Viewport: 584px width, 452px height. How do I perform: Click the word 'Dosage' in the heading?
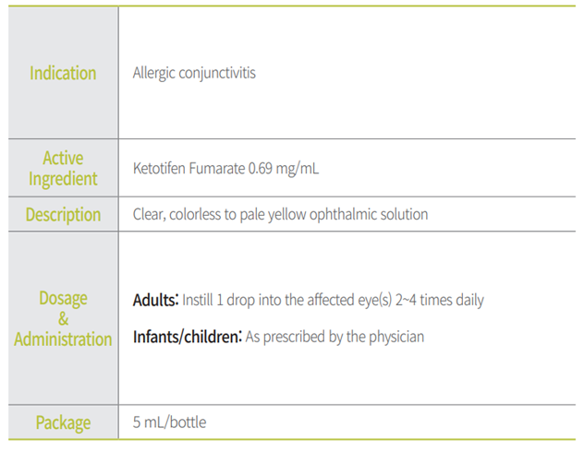click(x=63, y=298)
